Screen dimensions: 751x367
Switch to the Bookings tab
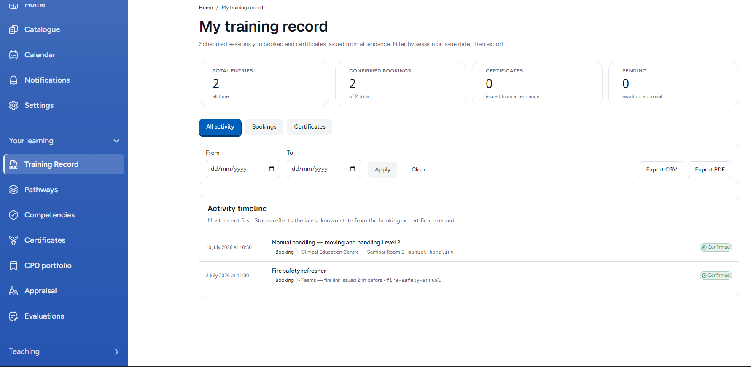[x=264, y=127]
